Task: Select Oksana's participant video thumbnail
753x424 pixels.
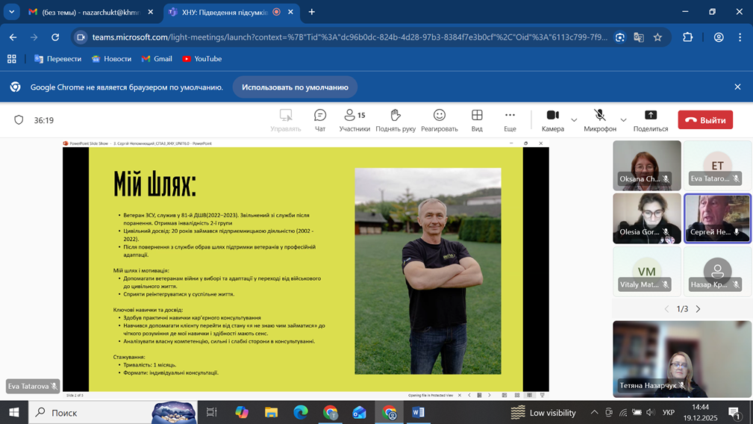Action: 646,165
